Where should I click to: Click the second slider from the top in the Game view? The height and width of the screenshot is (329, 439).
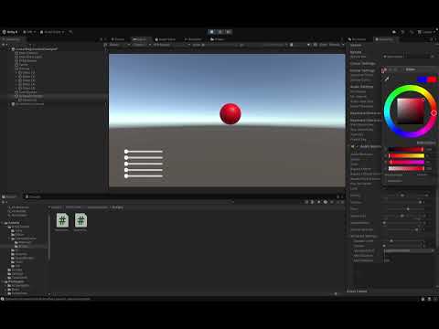(144, 157)
